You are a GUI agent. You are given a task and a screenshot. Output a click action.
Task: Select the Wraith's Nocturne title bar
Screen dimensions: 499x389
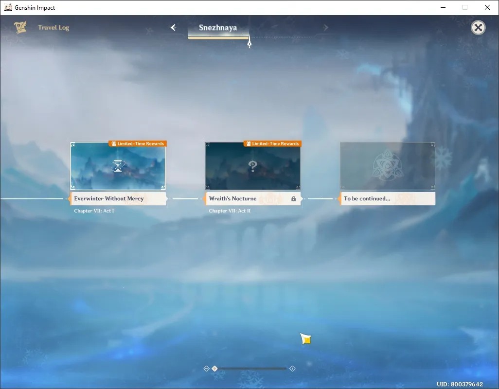(x=253, y=198)
